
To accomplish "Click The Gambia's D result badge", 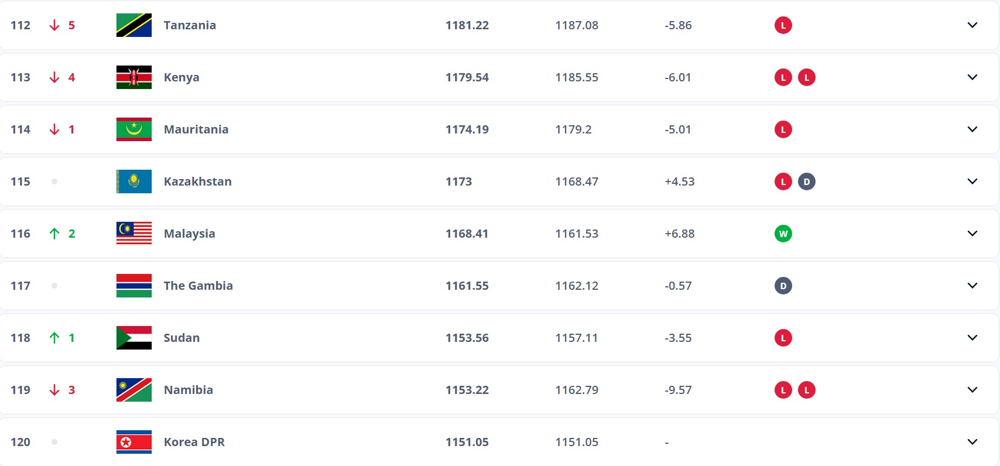I will pyautogui.click(x=783, y=286).
